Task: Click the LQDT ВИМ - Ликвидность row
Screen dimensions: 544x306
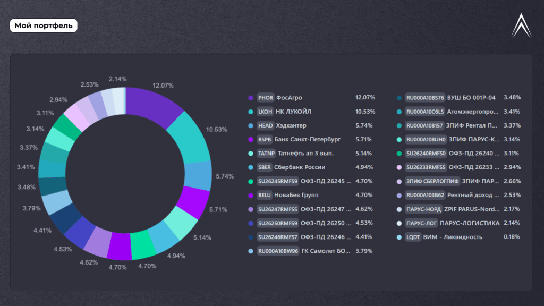Action: (x=458, y=237)
